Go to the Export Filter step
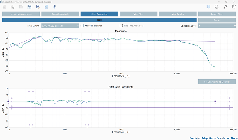Viewport: 238px width, 140px height. pos(217,14)
